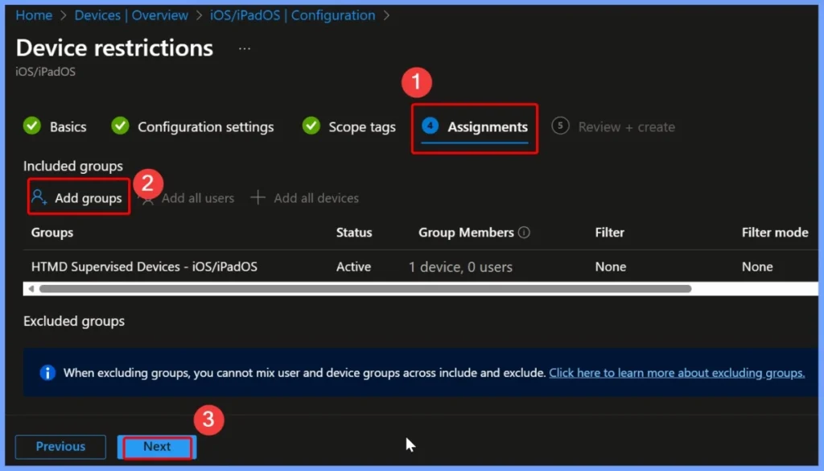Navigate to Home via the breadcrumb
This screenshot has height=471, width=824.
click(34, 14)
